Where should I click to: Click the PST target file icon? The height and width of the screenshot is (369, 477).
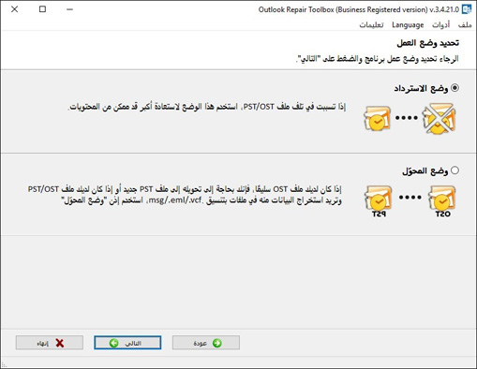click(x=378, y=201)
